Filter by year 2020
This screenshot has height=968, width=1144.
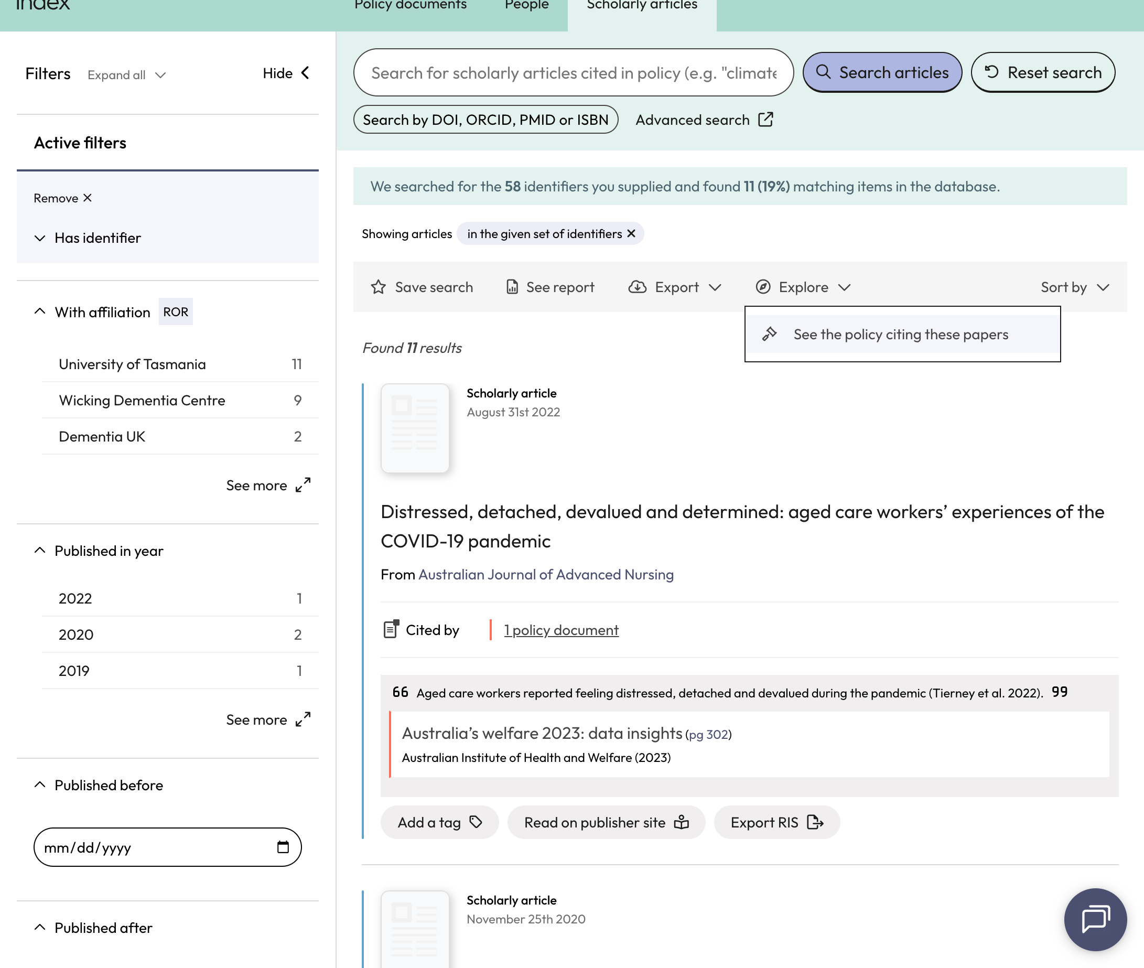pos(180,634)
